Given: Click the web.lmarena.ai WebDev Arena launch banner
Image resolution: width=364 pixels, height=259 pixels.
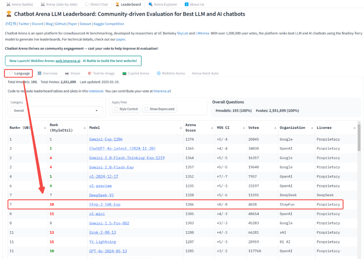Looking at the screenshot, I should point(73,61).
